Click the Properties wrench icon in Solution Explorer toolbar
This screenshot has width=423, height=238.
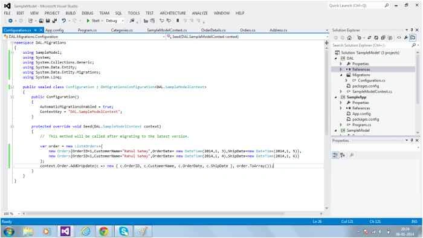(x=405, y=37)
